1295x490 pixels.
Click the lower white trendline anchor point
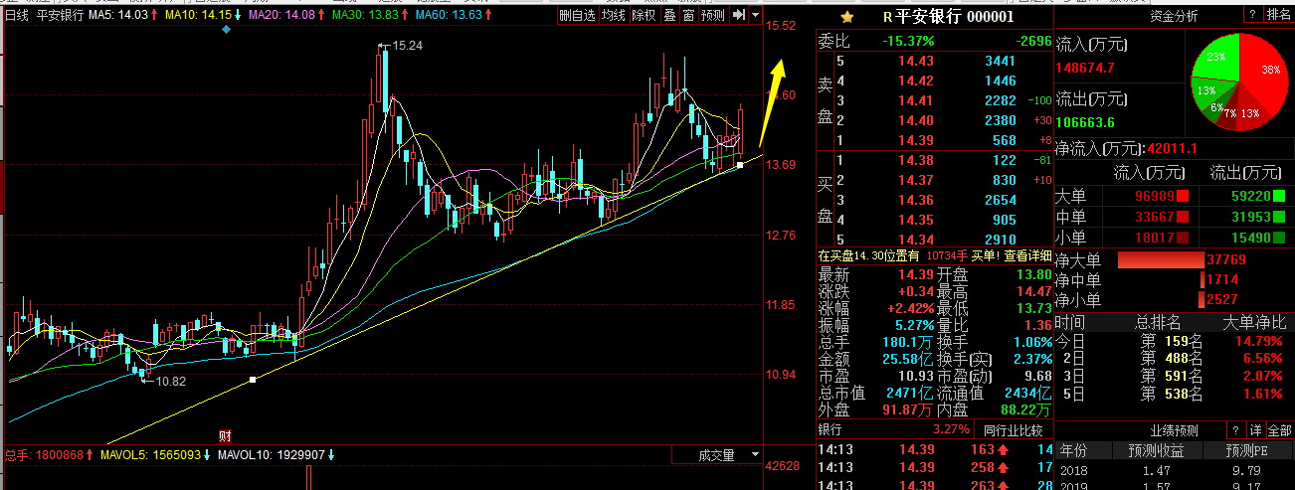pyautogui.click(x=254, y=379)
